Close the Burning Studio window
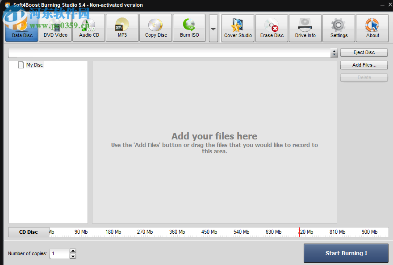This screenshot has width=393, height=265. click(x=390, y=4)
